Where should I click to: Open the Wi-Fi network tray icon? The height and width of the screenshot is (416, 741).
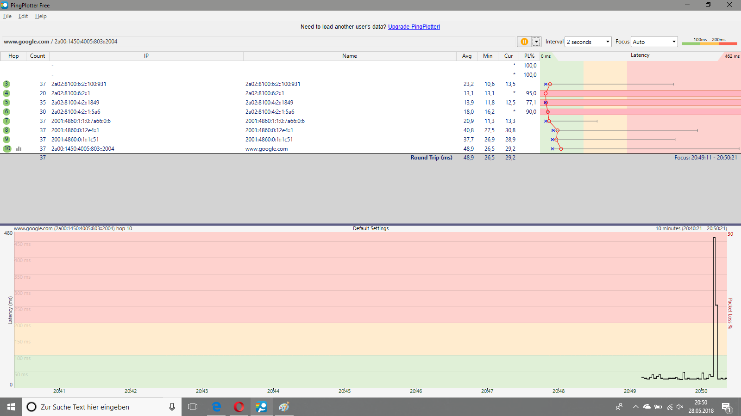coord(670,407)
